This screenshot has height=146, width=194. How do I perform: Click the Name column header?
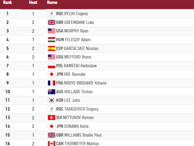(52, 3)
